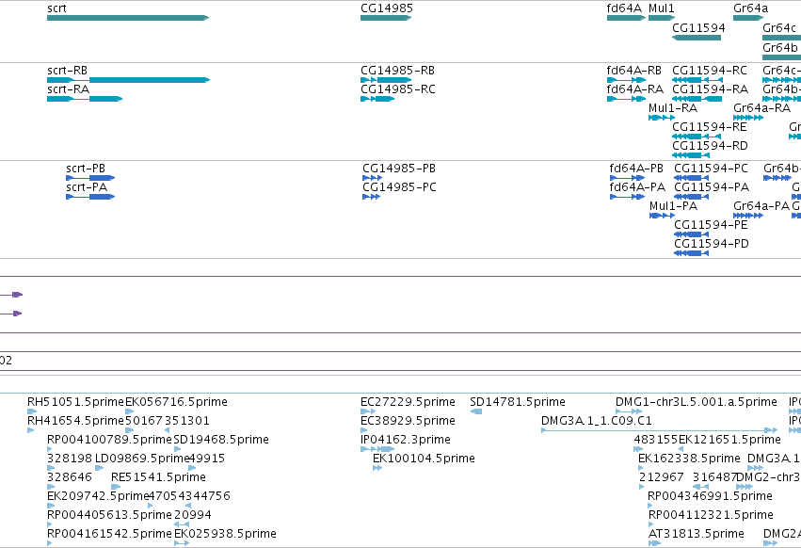The width and height of the screenshot is (801, 548).
Task: Click the feature labeled 212967
Action: [x=642, y=487]
